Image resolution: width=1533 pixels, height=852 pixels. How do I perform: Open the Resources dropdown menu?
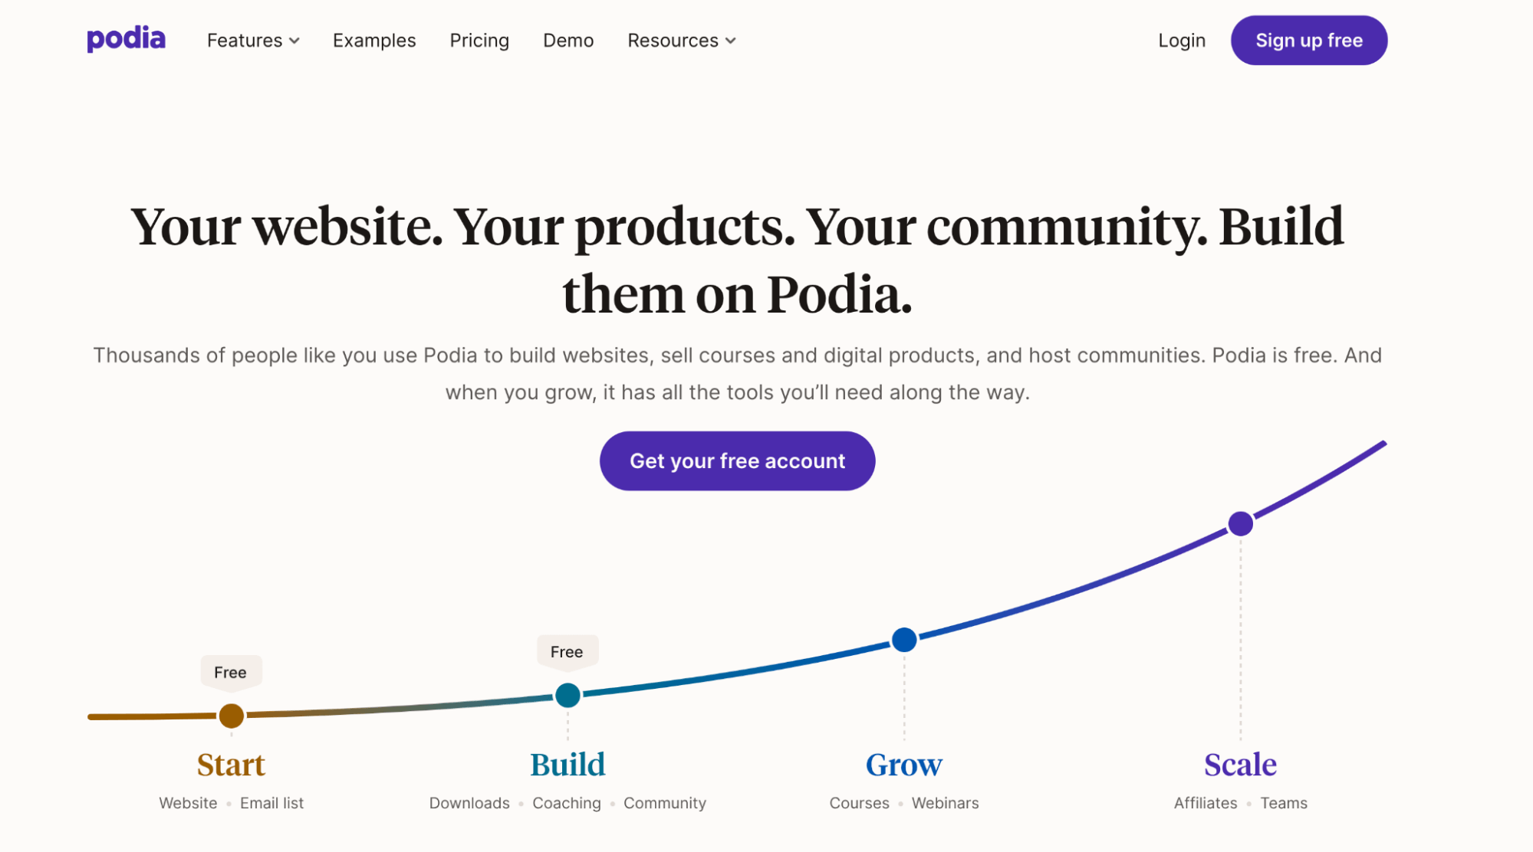(x=681, y=41)
